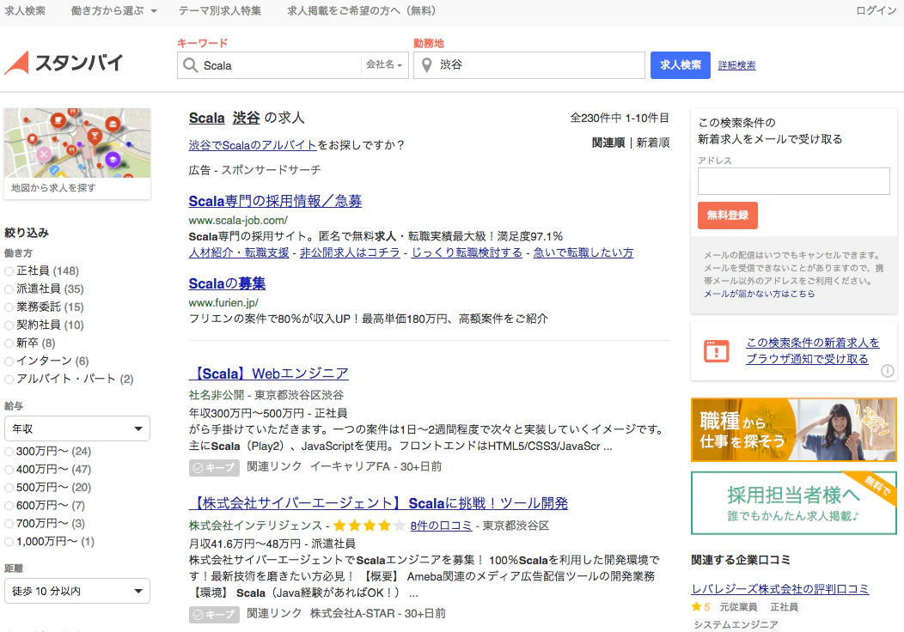Open the 徒歩 10 分以内 distance dropdown

pos(77,591)
